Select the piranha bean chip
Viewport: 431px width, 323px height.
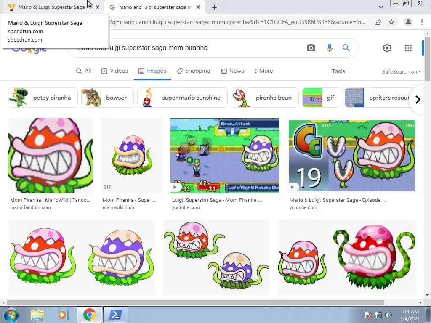(265, 98)
